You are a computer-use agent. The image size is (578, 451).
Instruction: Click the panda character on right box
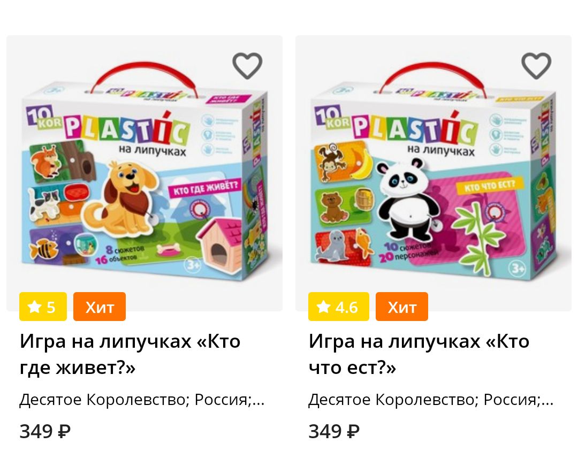[x=406, y=199]
